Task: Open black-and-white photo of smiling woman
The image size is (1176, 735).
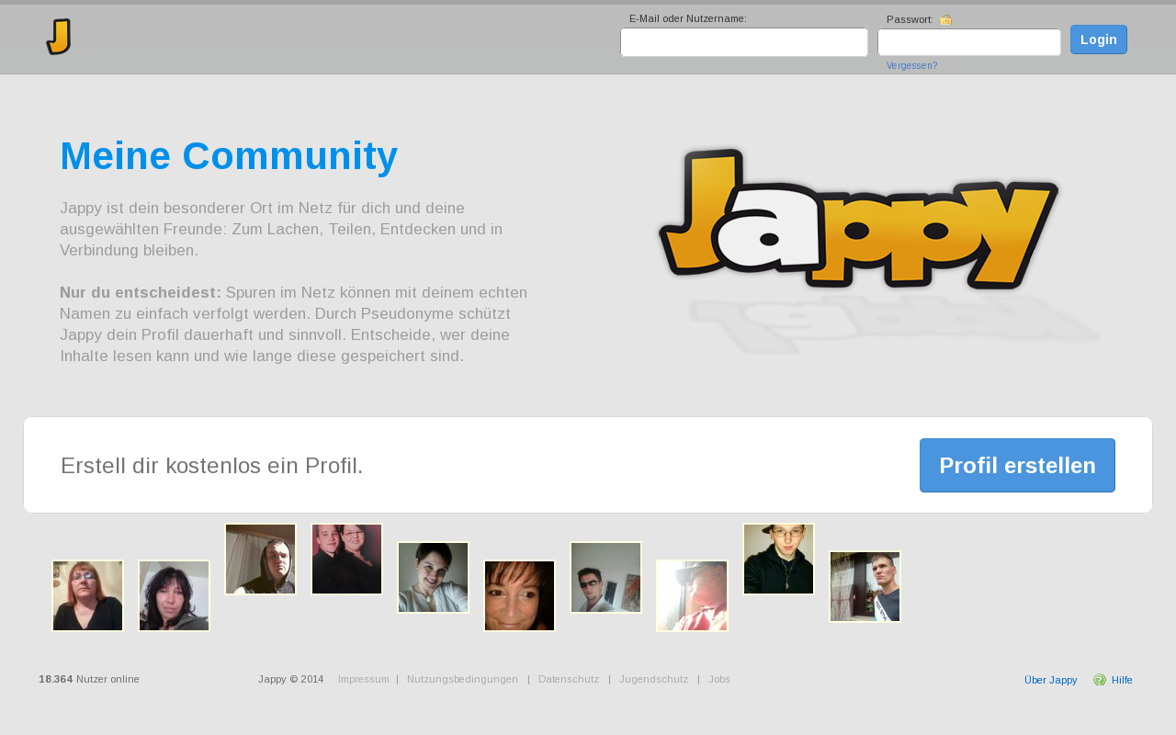Action: click(433, 578)
